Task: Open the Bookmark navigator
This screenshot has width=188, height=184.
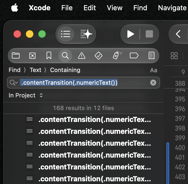Action: [x=49, y=56]
